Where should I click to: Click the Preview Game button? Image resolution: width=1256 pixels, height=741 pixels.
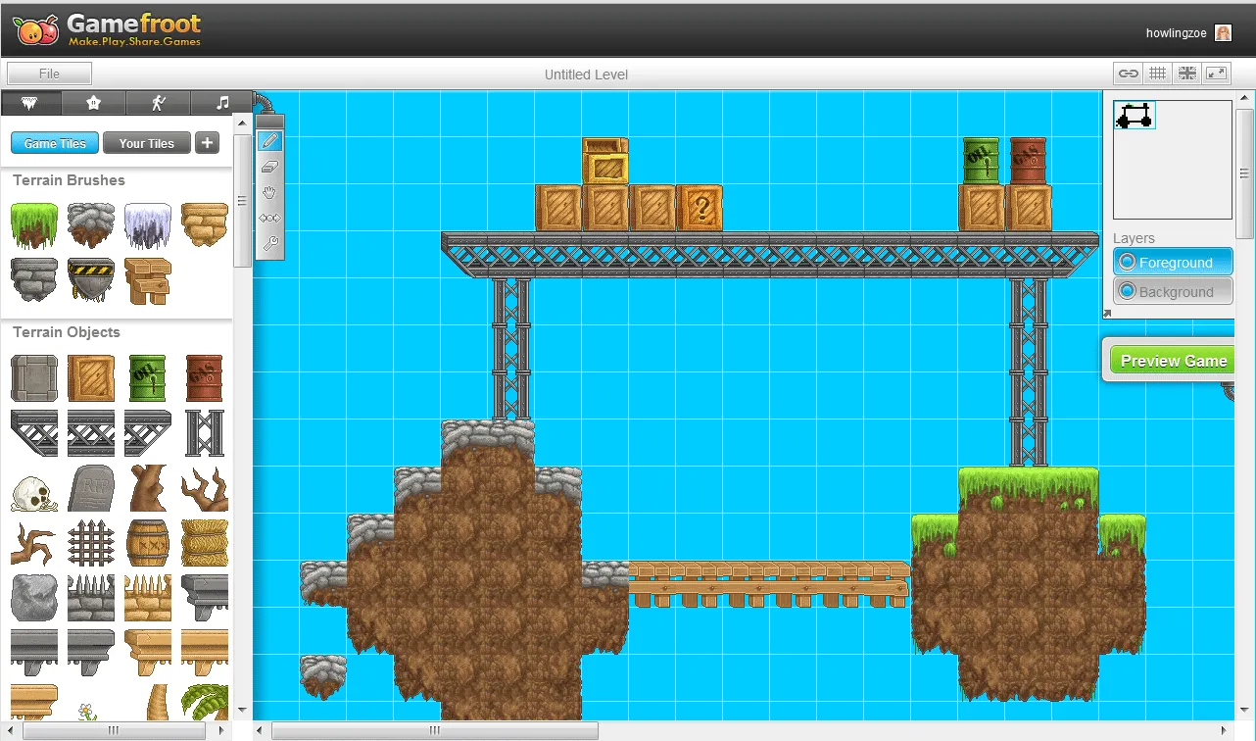pyautogui.click(x=1173, y=361)
